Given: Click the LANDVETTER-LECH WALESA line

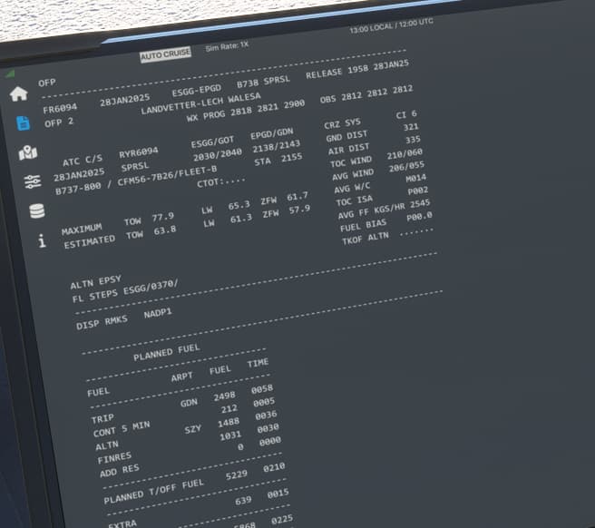Looking at the screenshot, I should pyautogui.click(x=200, y=103).
